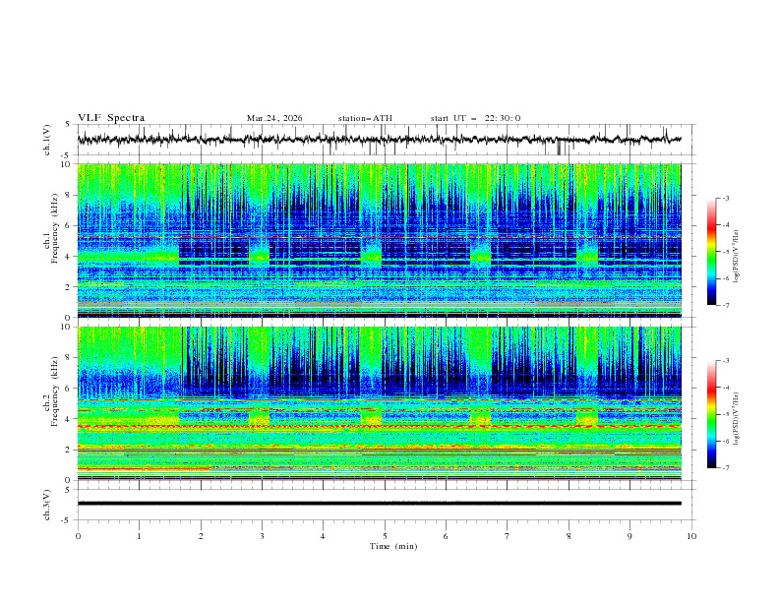The width and height of the screenshot is (779, 602).
Task: Click the date text "Mar.24, 2026"
Action: point(274,118)
